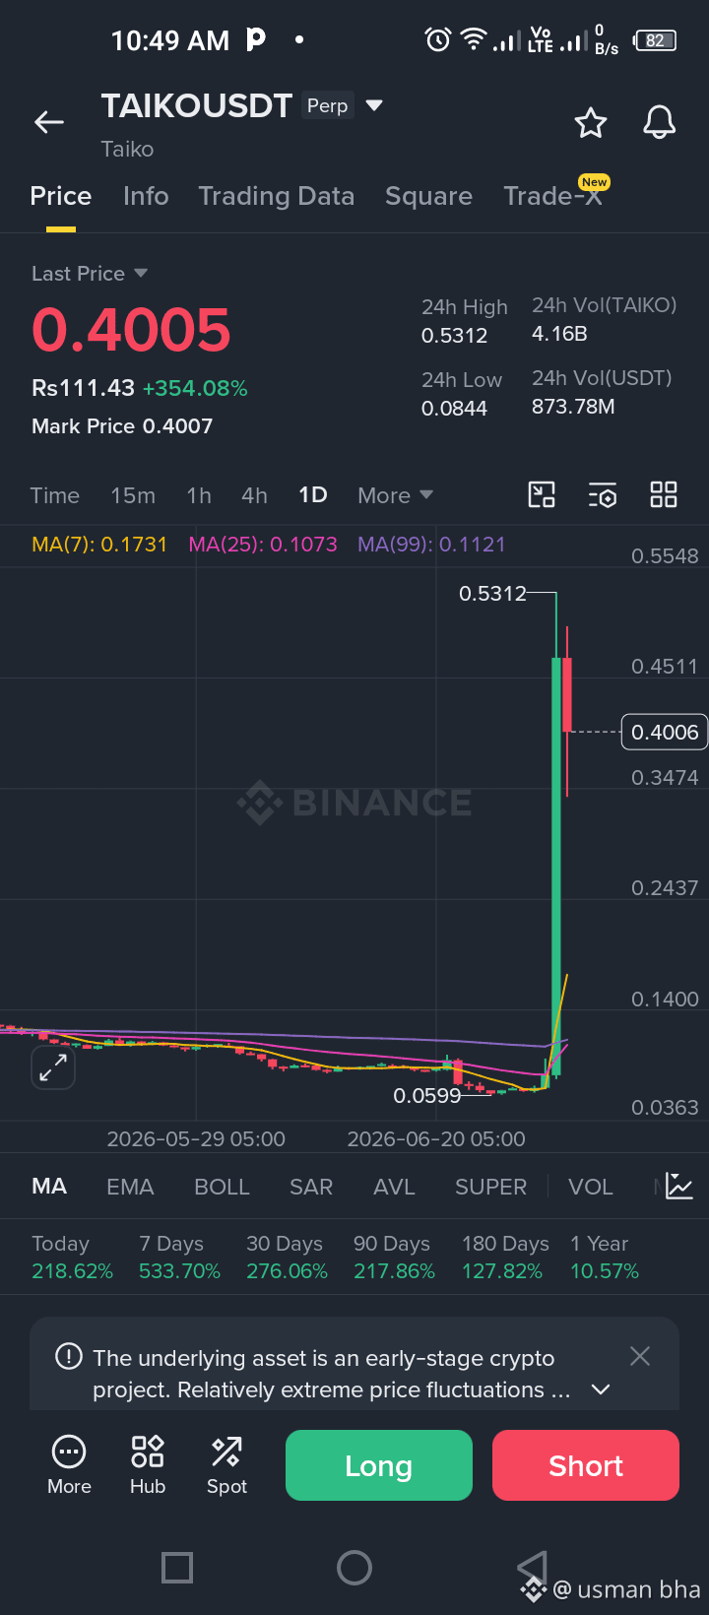
Task: Open price alert bell icon
Action: [x=659, y=123]
